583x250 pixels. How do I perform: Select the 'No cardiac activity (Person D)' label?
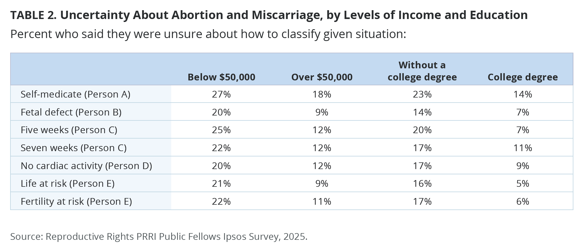tap(86, 166)
